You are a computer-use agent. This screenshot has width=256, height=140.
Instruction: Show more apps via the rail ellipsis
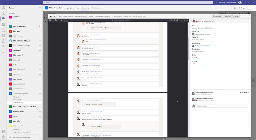click(x=3, y=52)
